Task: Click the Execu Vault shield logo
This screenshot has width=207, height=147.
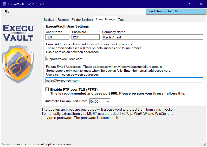Action: click(18, 64)
